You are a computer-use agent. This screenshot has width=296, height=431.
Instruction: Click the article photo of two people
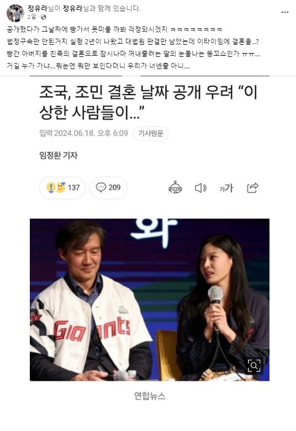pyautogui.click(x=150, y=299)
